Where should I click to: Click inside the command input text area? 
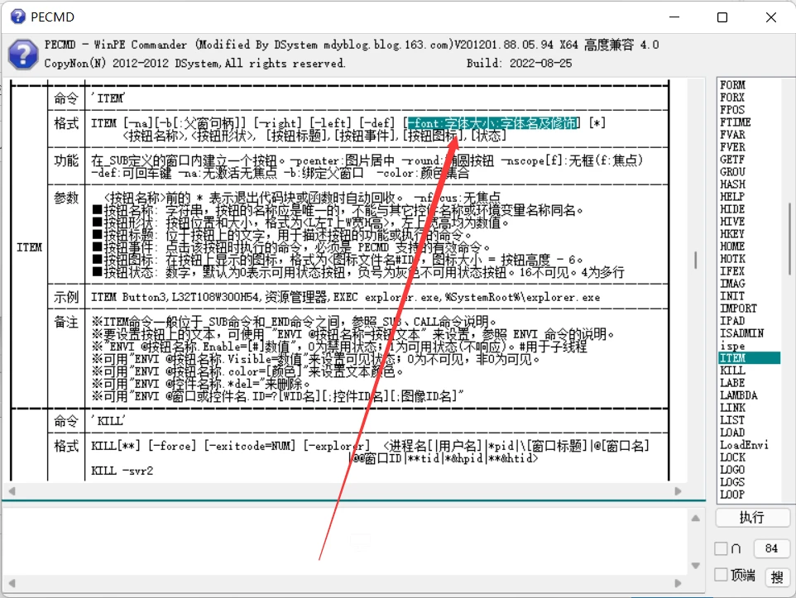345,542
